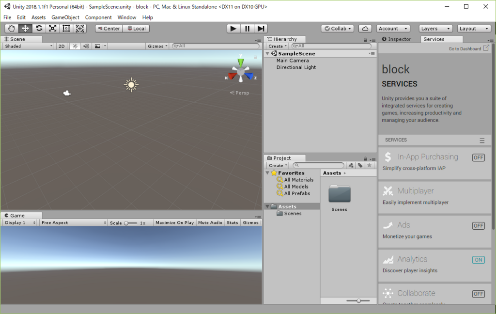
Task: Open In-App Purchasing dollar icon
Action: pyautogui.click(x=388, y=157)
